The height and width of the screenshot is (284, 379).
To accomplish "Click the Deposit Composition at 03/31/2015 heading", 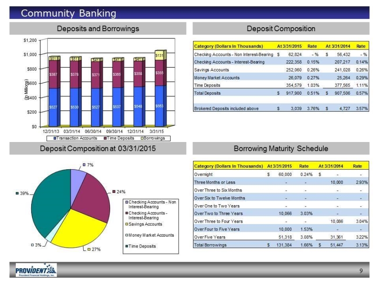I will pyautogui.click(x=98, y=148).
